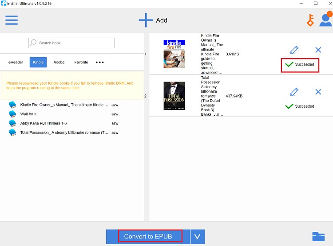Remove Total Possession from conversion list
The image size is (333, 246).
tap(318, 92)
